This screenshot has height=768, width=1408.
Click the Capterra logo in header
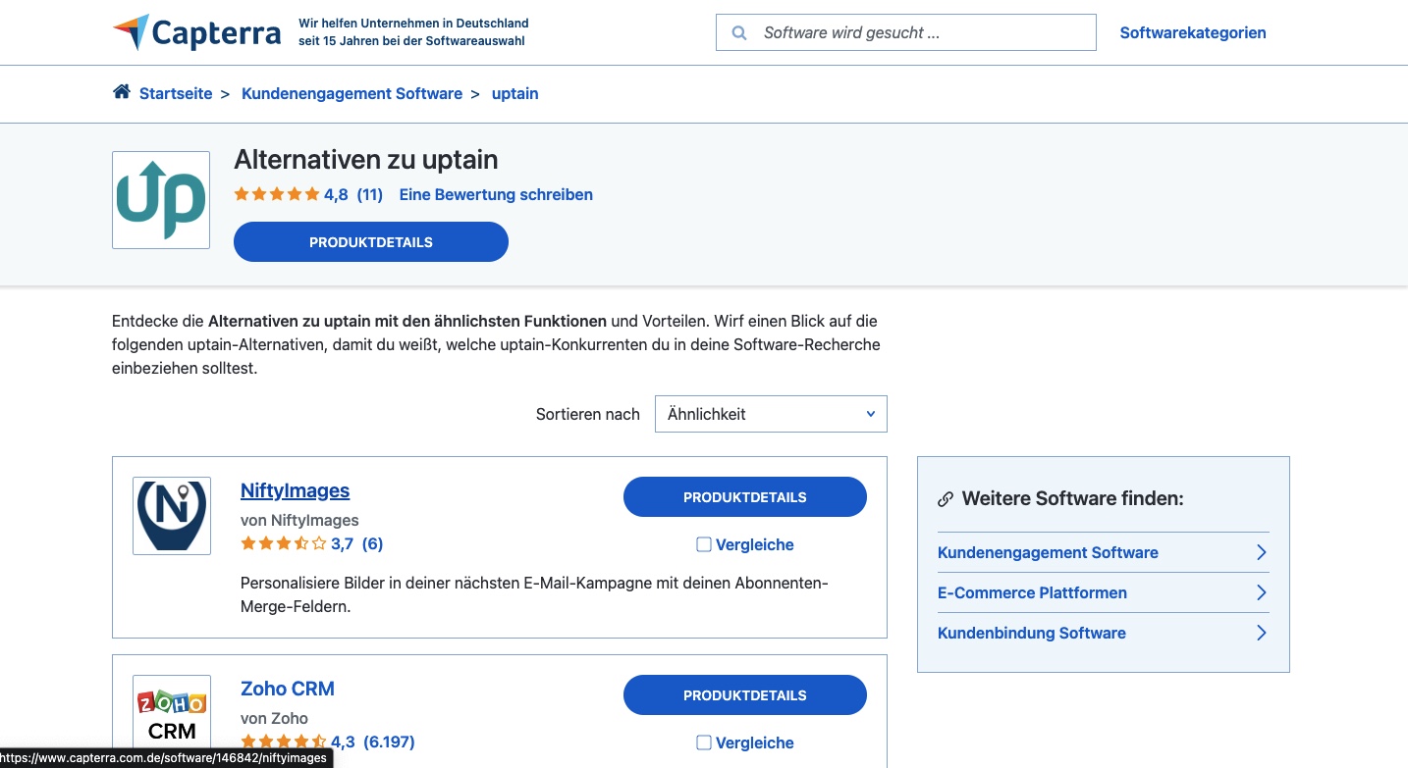click(x=196, y=33)
